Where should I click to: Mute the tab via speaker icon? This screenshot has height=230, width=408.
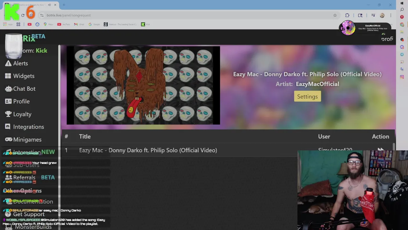coord(49,5)
